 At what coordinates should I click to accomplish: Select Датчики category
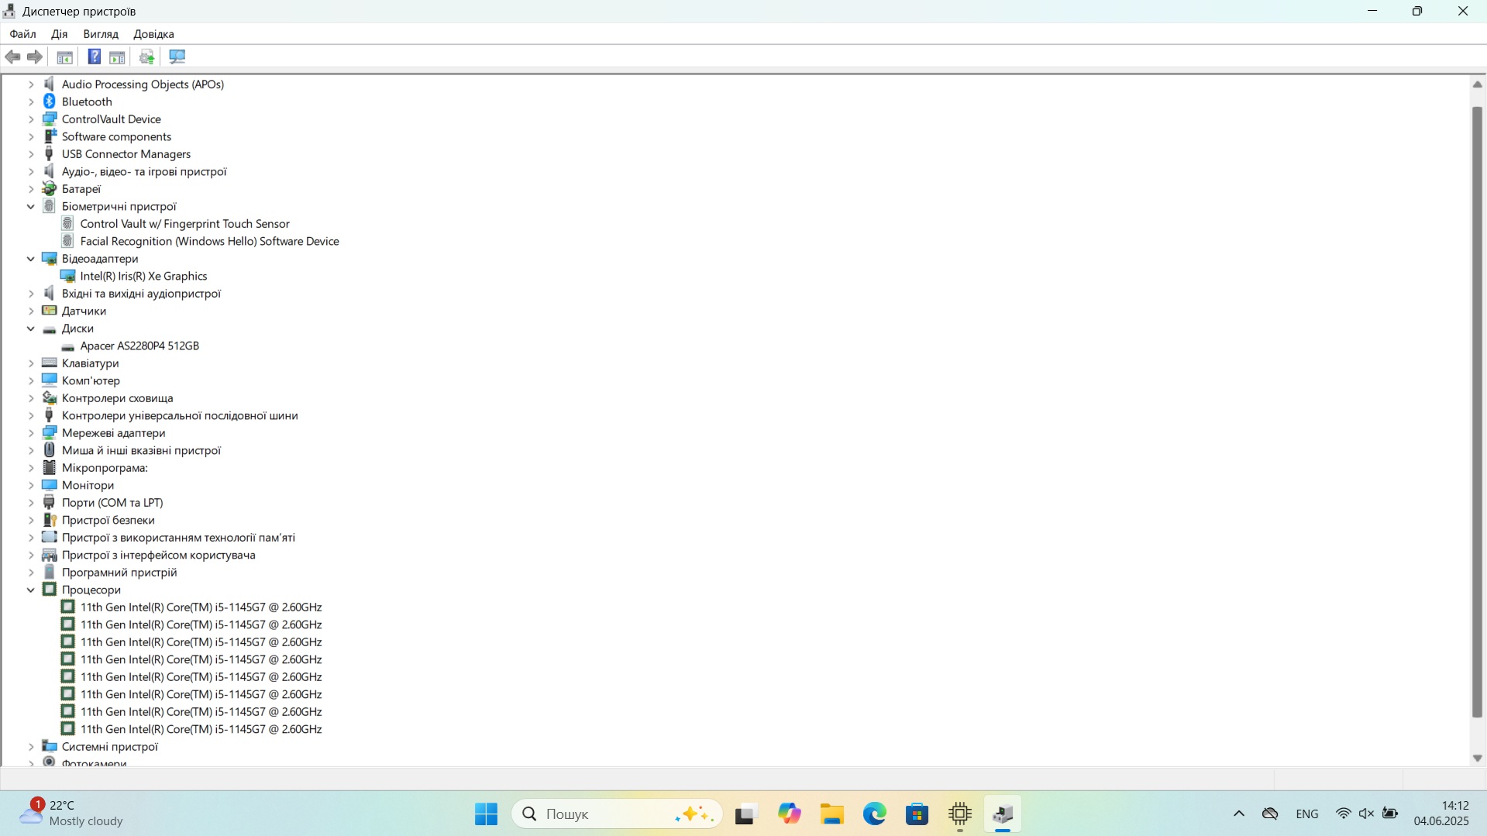pos(84,311)
